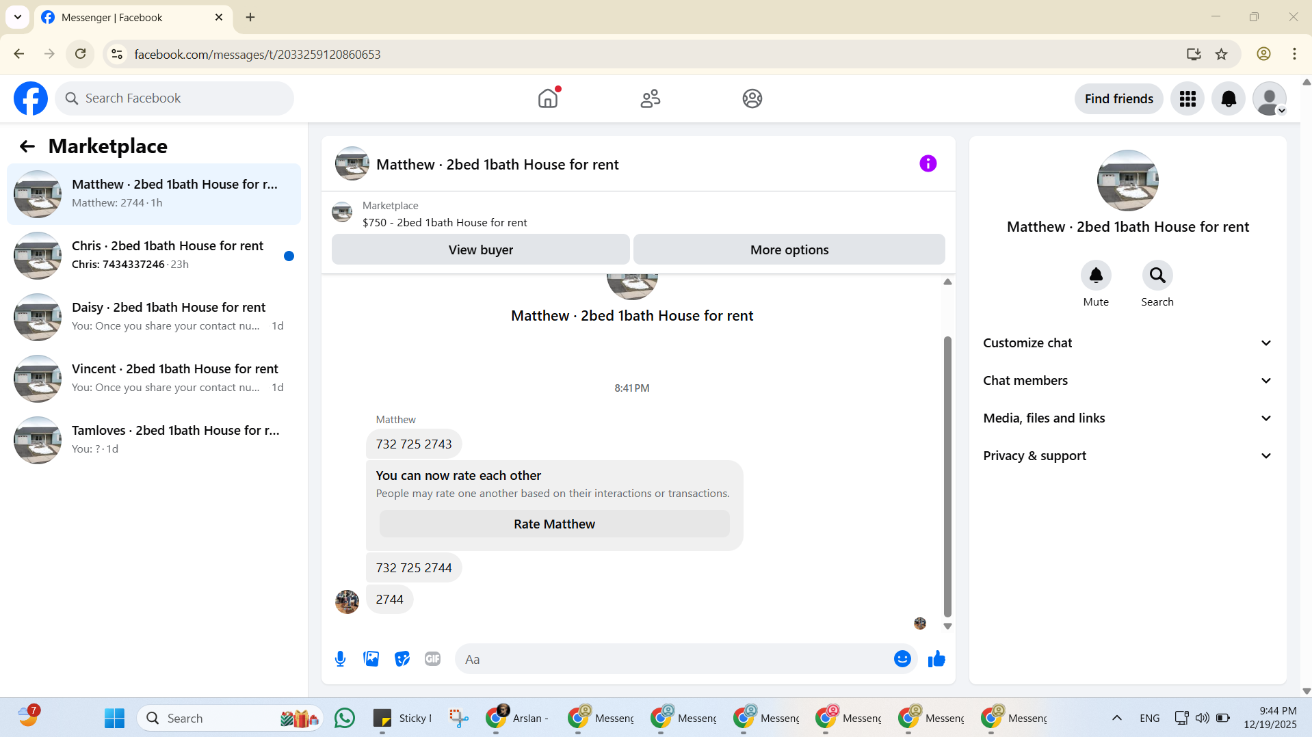Viewport: 1312px width, 737px height.
Task: Click the More options button
Action: point(789,250)
